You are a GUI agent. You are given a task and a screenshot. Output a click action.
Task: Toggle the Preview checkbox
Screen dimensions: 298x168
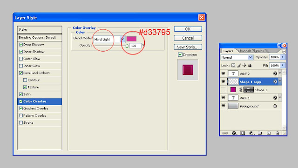point(180,55)
